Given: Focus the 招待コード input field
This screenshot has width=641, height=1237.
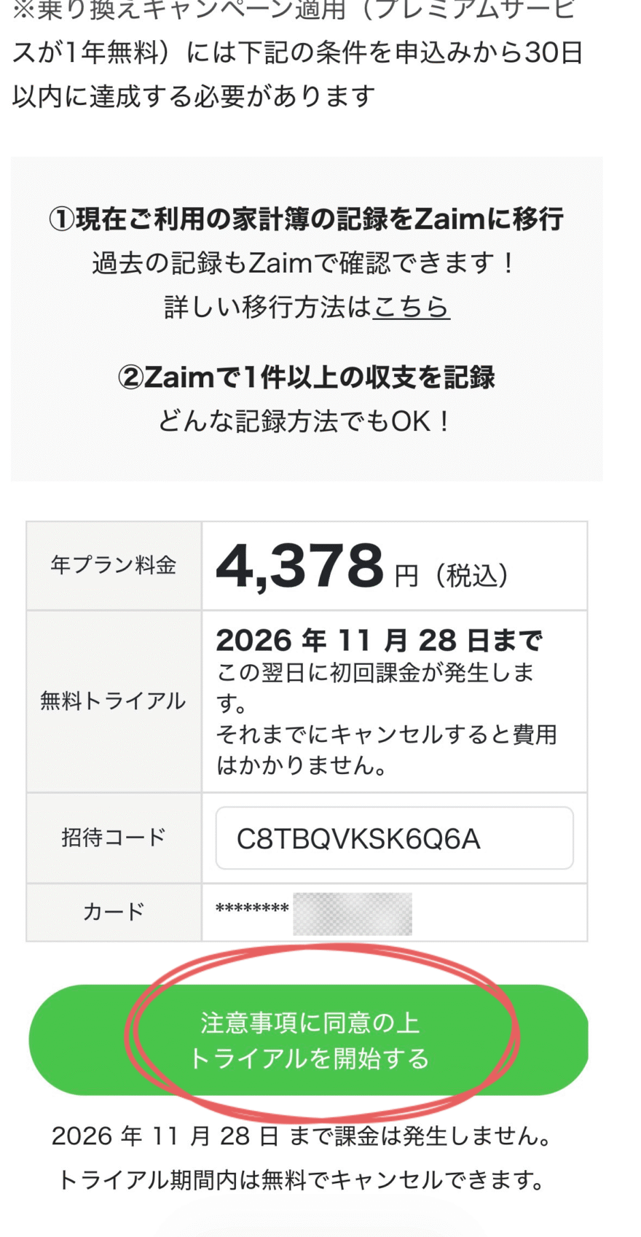Looking at the screenshot, I should coord(394,838).
